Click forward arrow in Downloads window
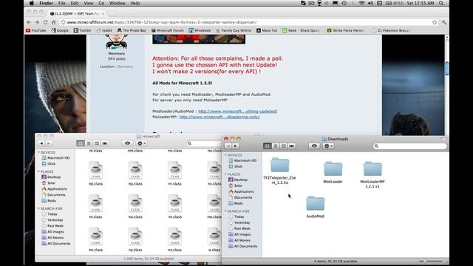The image size is (473, 266). click(x=236, y=146)
